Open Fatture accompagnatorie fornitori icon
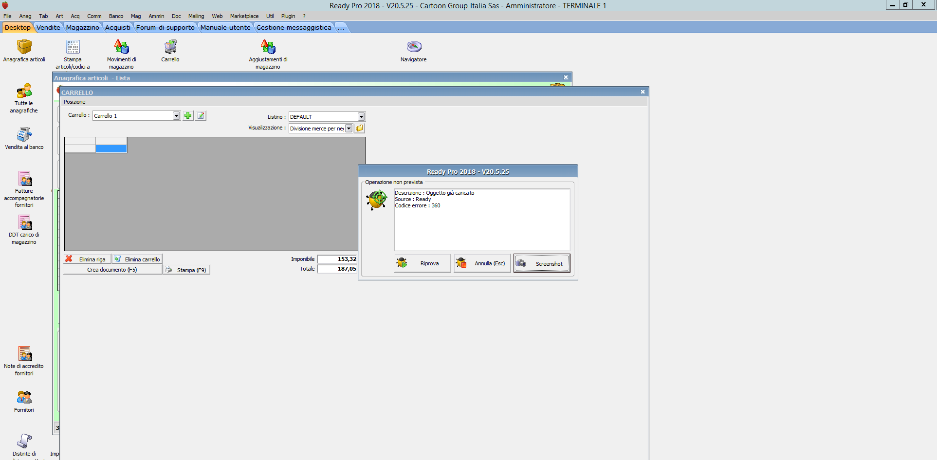This screenshot has height=460, width=937. coord(24,189)
